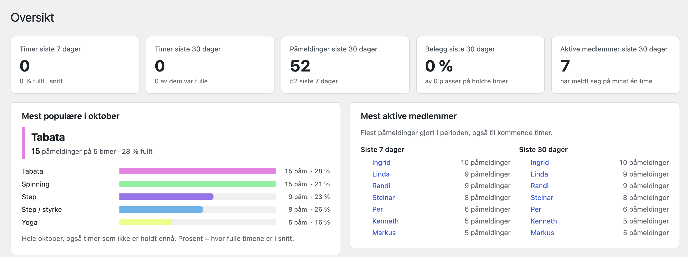This screenshot has height=257, width=688.
Task: Click '5 påm. · 16 %' value
Action: click(309, 222)
